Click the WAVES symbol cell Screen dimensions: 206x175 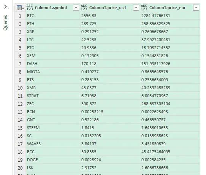53,144
